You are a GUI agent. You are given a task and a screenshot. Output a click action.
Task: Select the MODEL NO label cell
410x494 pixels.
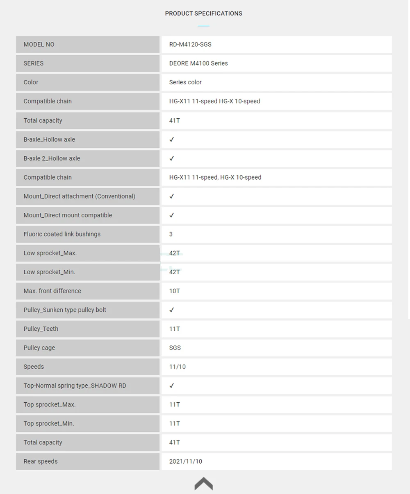click(88, 45)
